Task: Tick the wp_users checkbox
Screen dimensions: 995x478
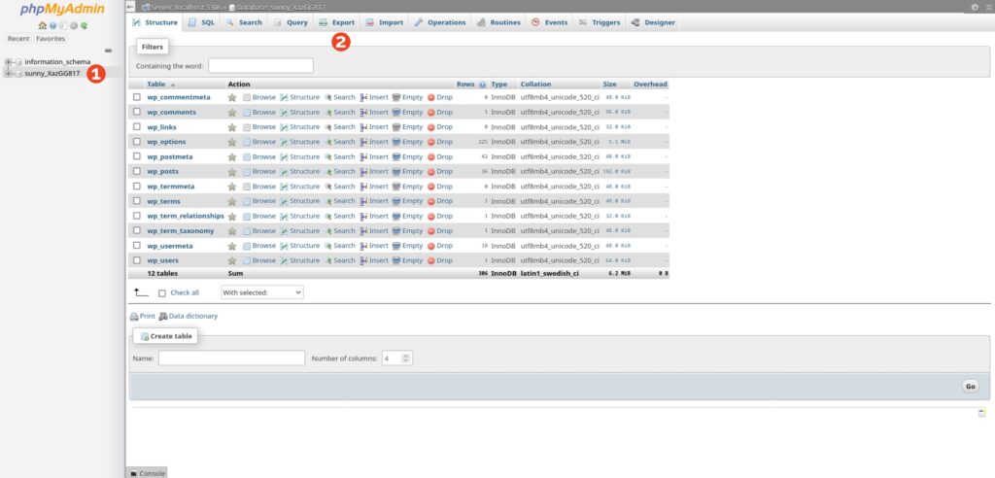Action: (136, 260)
